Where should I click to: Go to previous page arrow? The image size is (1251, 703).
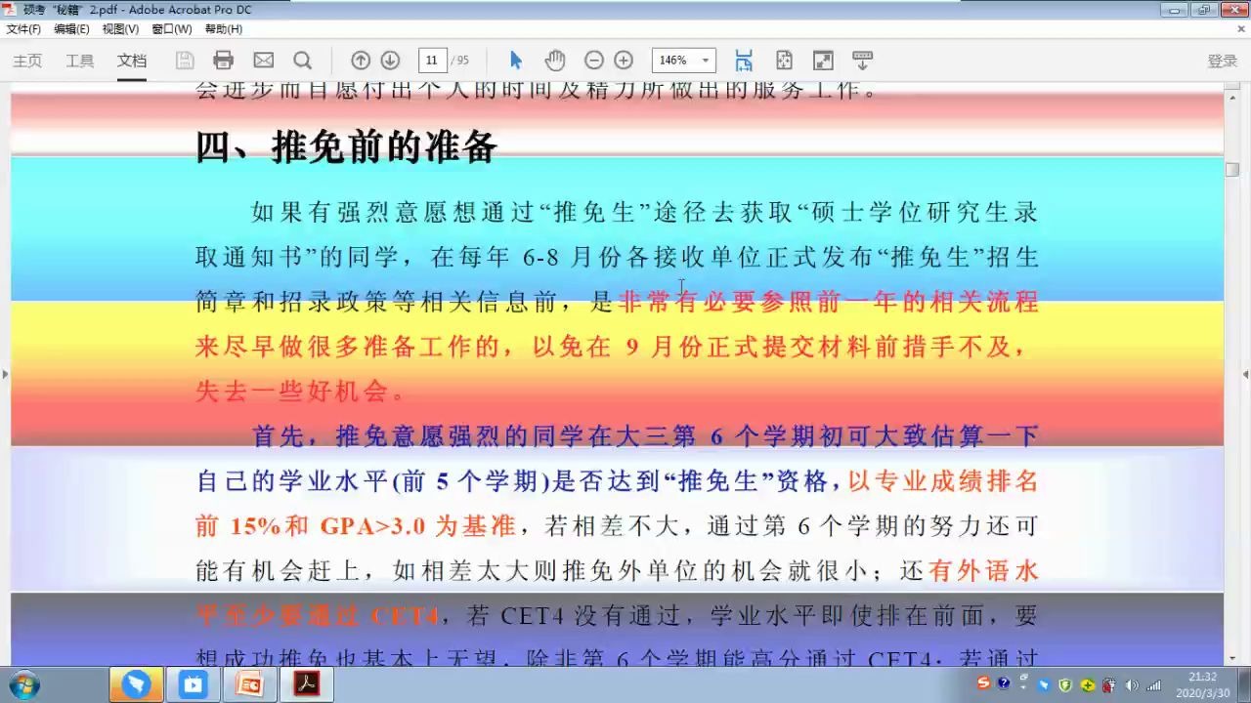361,61
